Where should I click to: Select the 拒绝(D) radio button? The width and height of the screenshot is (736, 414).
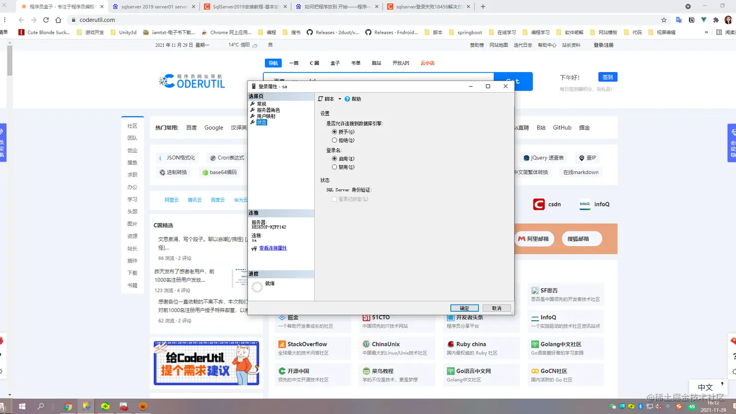[334, 140]
